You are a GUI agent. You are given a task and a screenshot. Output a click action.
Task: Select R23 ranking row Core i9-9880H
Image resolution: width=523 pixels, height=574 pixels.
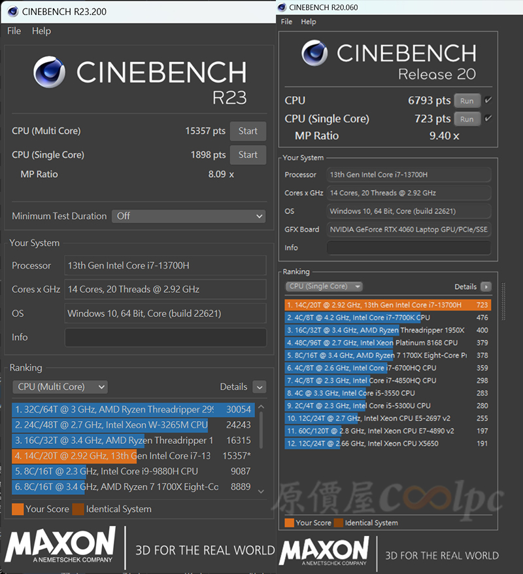tap(133, 471)
